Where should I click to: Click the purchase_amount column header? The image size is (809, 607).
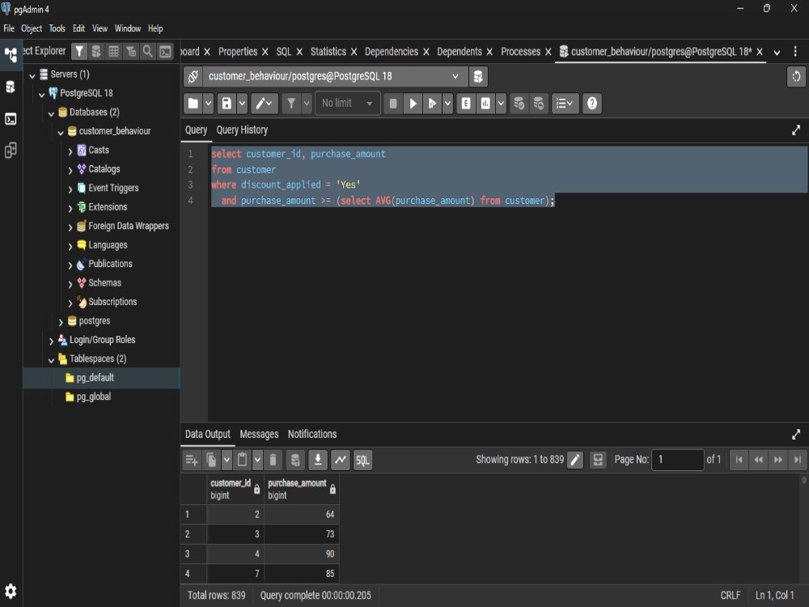[301, 489]
